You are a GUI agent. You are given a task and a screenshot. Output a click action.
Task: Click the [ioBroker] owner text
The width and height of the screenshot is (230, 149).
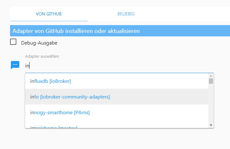60,81
